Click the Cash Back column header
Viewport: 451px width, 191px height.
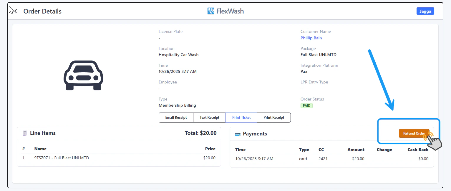(x=418, y=150)
